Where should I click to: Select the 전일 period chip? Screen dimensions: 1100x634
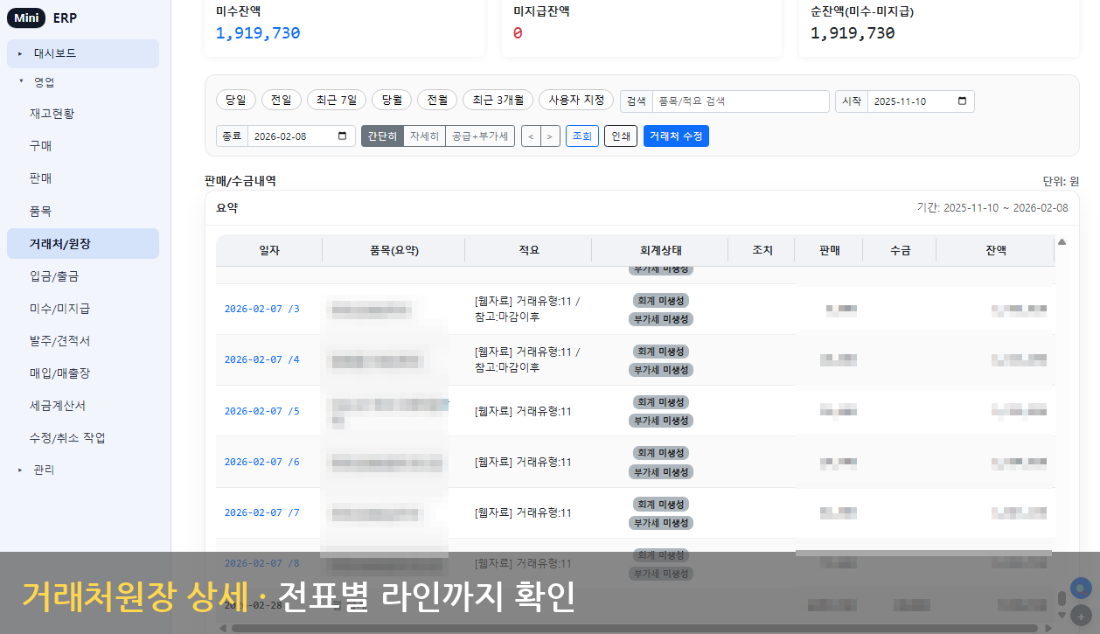[x=281, y=101]
